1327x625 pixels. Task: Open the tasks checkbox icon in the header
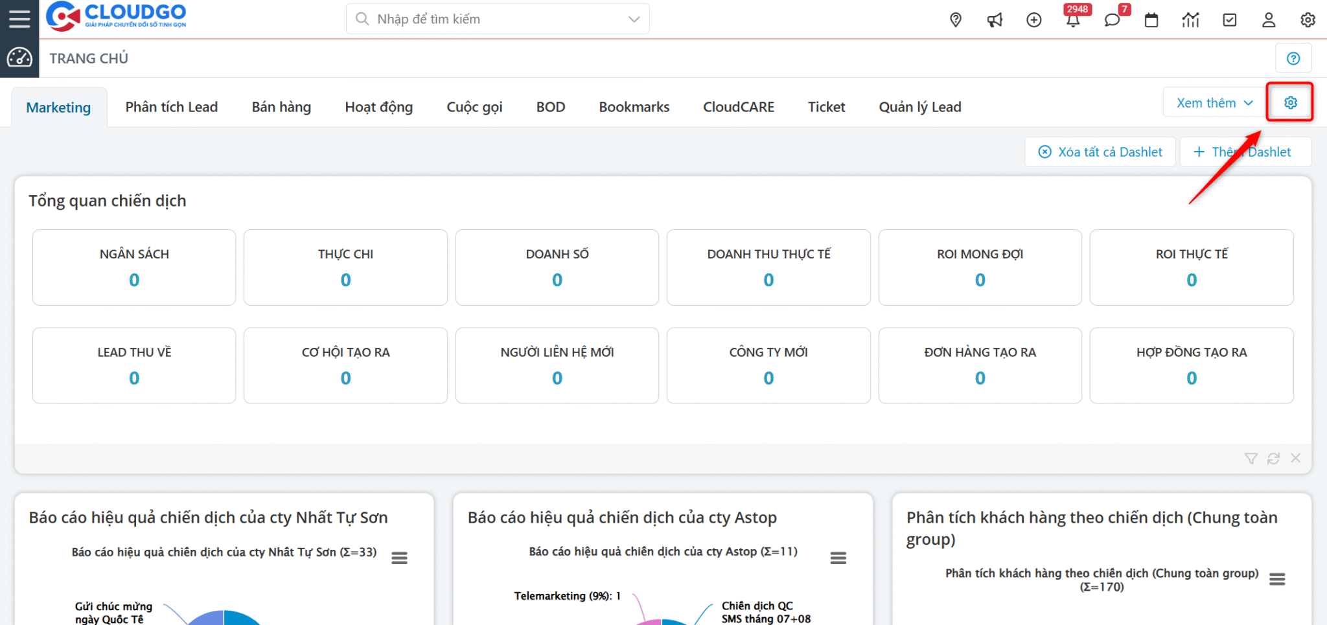[x=1230, y=20]
